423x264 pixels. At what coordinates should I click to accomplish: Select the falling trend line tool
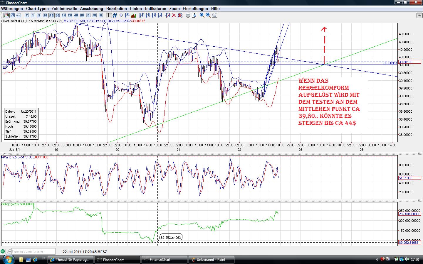tap(147, 15)
